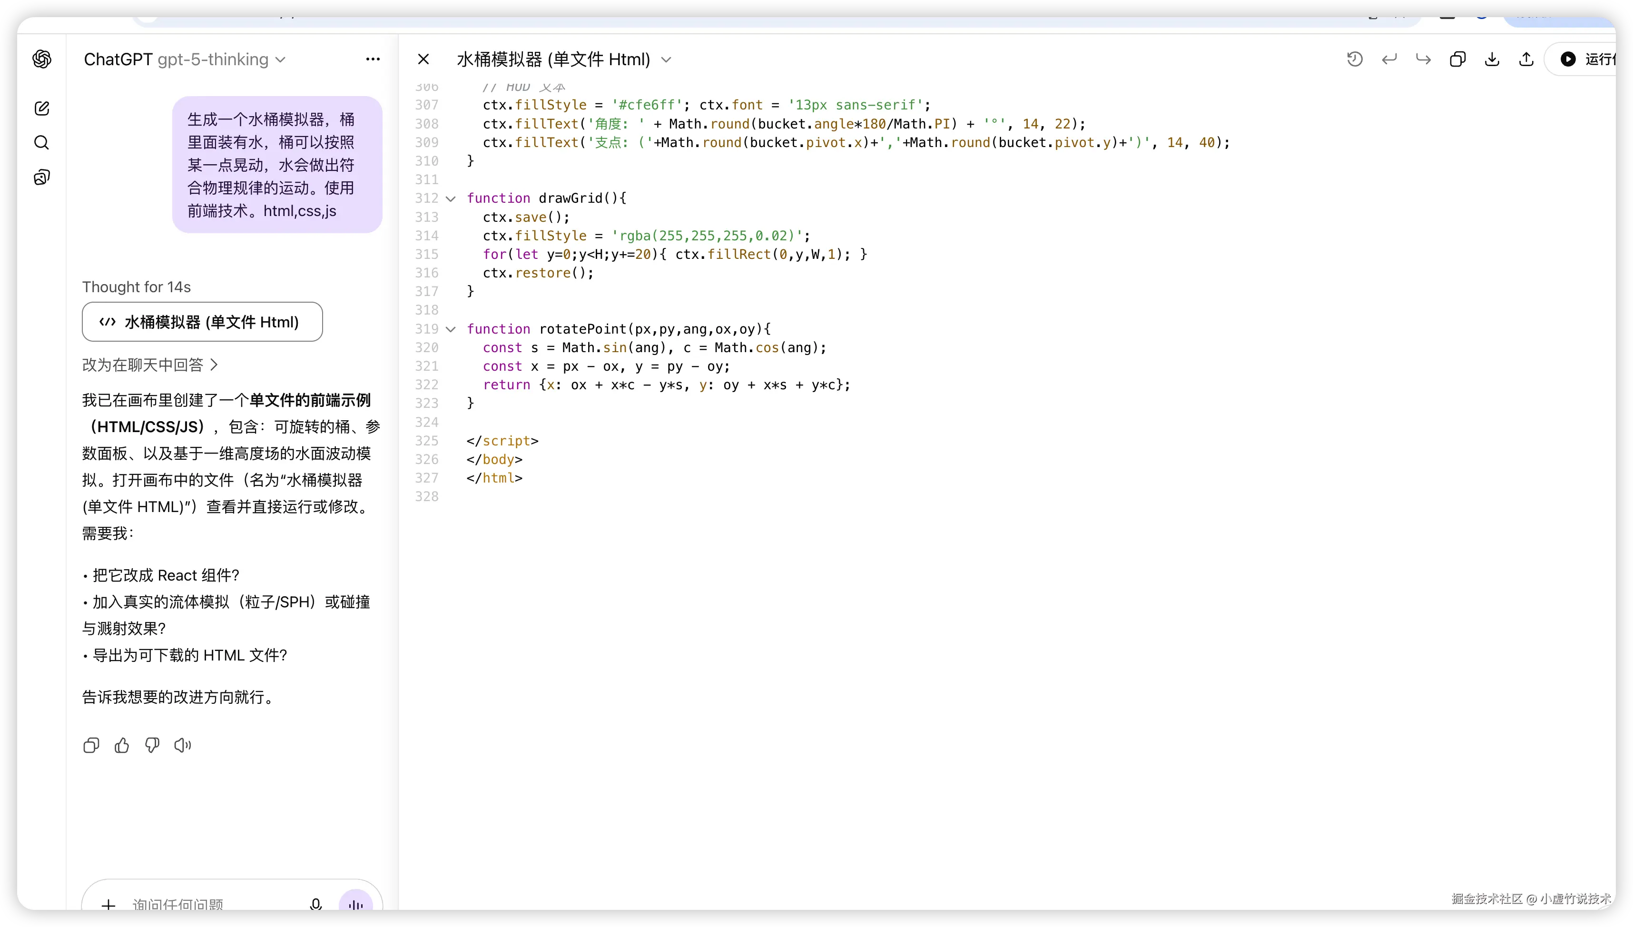Viewport: 1633px width, 927px height.
Task: Download the canvas file
Action: point(1492,59)
